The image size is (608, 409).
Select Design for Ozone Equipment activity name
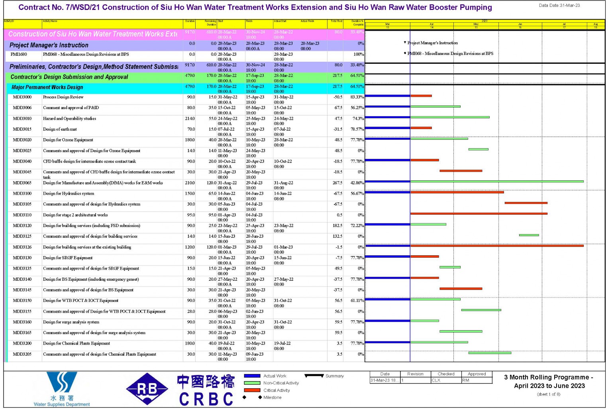(68, 140)
